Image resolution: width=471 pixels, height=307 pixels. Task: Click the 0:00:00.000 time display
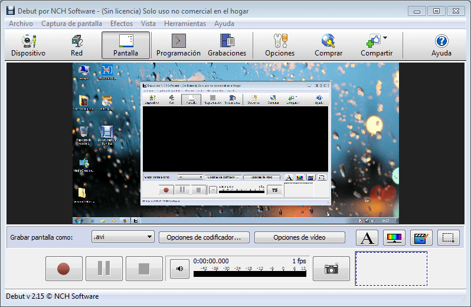coord(211,261)
